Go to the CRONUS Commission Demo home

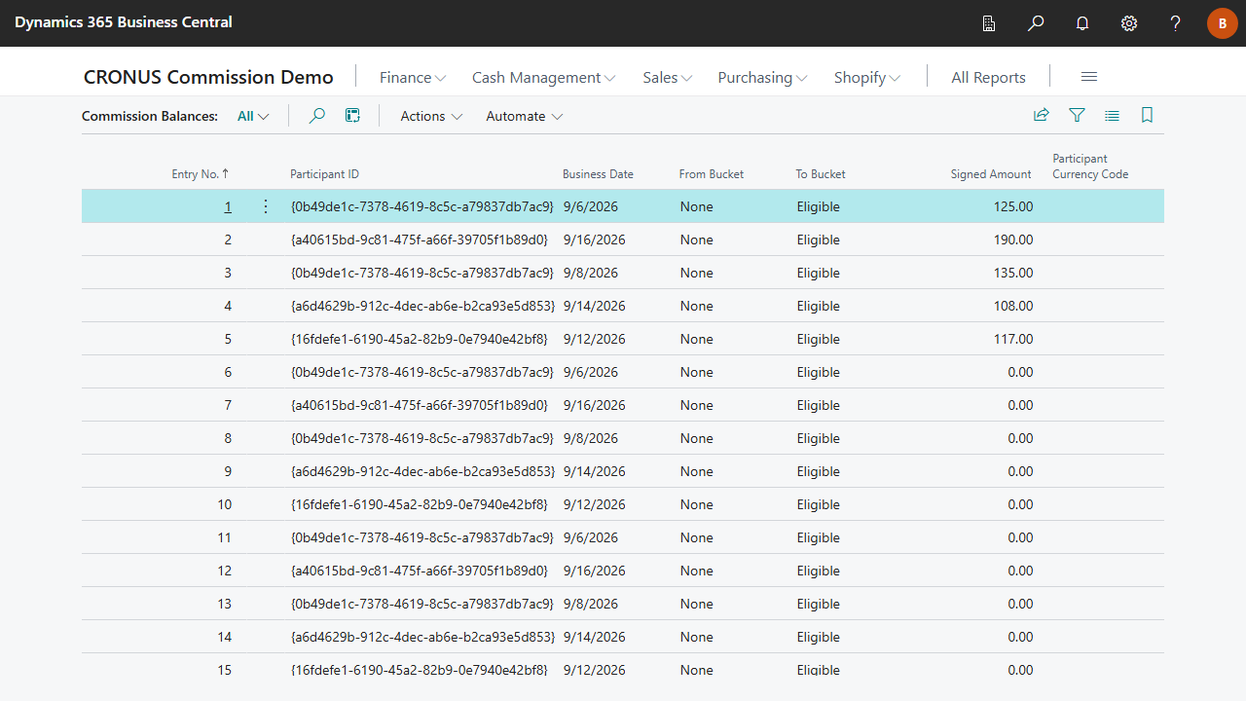pyautogui.click(x=208, y=77)
